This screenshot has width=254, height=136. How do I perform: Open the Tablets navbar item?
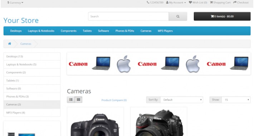pos(87,31)
